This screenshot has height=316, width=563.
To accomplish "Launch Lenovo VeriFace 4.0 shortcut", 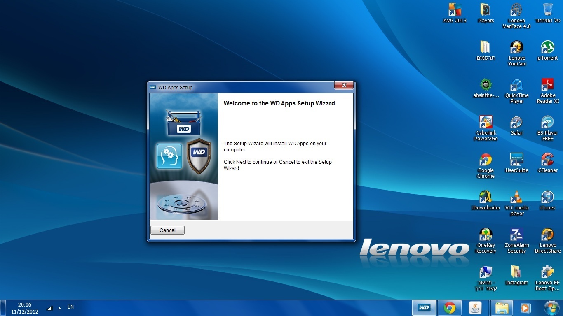I will click(517, 16).
